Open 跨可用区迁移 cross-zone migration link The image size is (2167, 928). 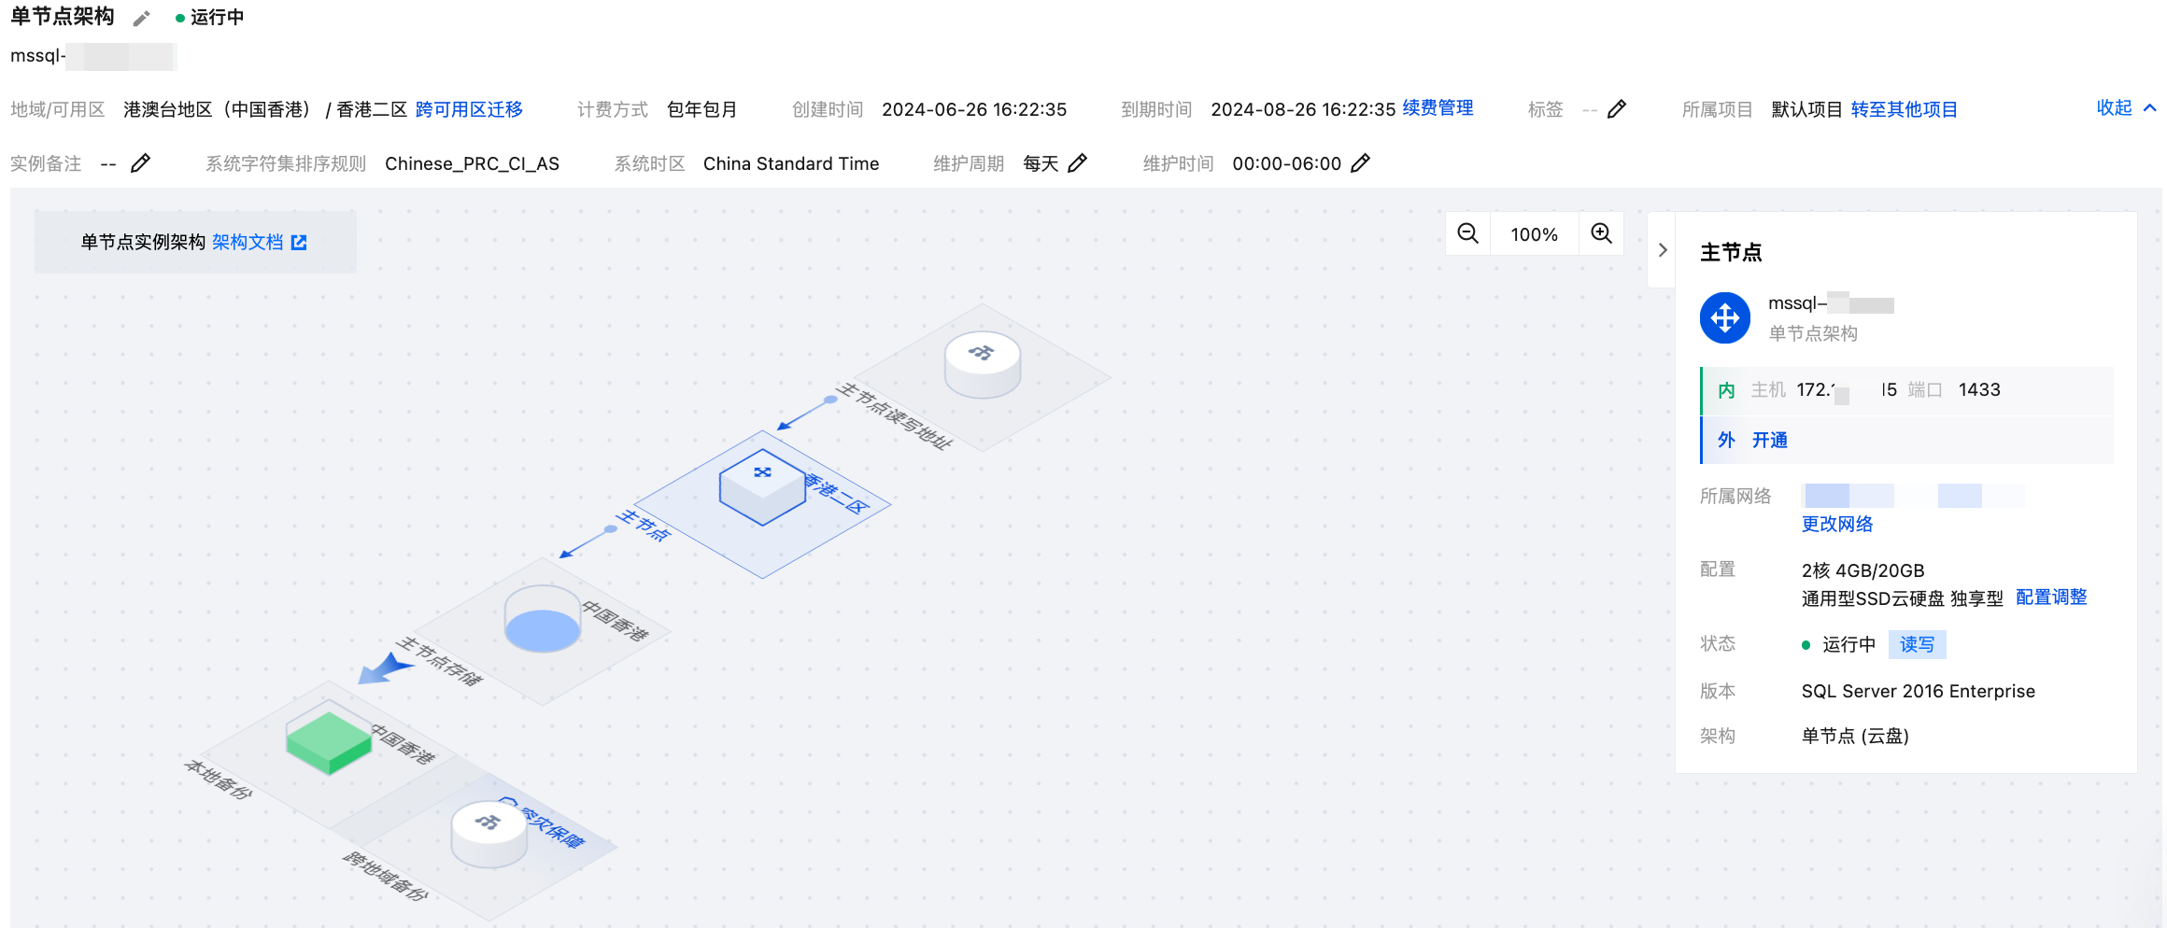click(x=469, y=110)
